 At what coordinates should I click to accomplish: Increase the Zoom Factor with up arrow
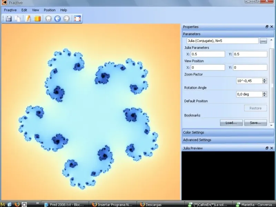(x=264, y=80)
